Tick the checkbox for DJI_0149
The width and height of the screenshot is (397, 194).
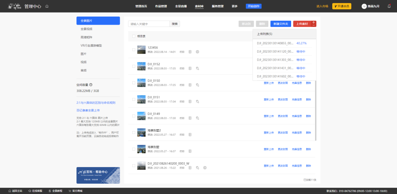[x=134, y=116]
